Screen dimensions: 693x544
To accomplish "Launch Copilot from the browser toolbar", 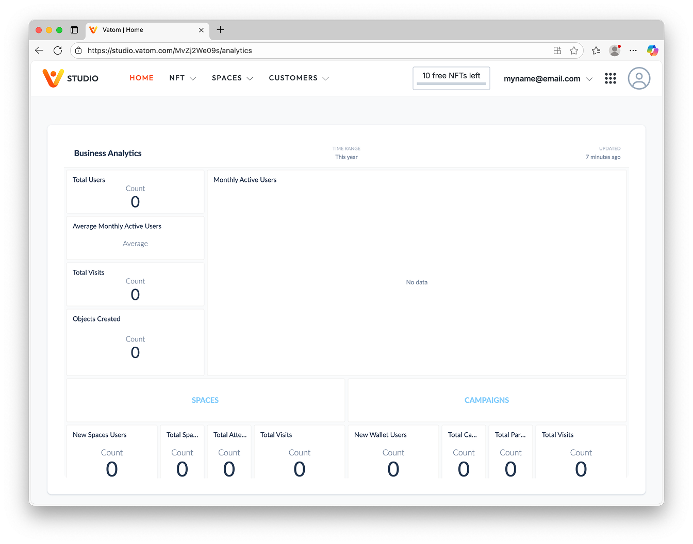I will [x=652, y=50].
